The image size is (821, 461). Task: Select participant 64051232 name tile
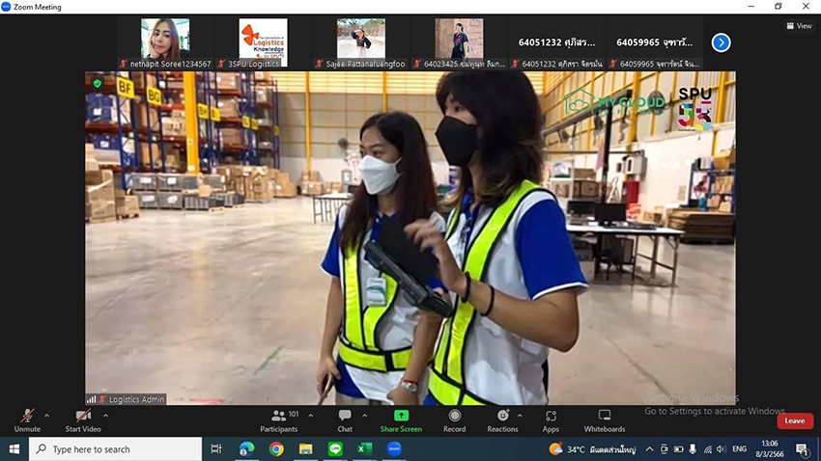556,42
